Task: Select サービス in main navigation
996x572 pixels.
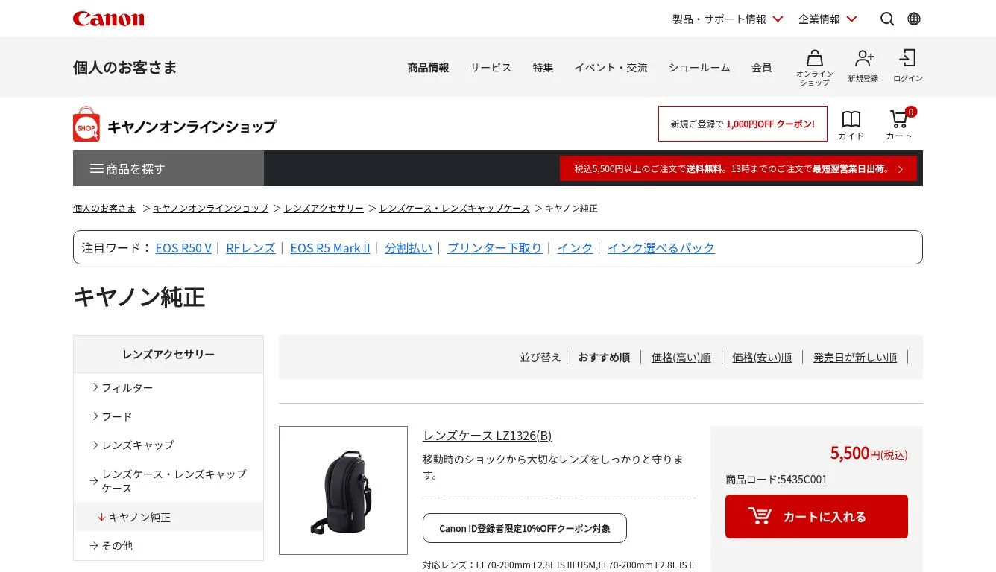Action: 491,68
